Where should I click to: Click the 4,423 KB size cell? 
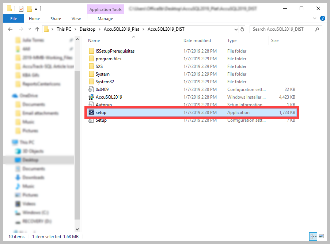(x=287, y=97)
